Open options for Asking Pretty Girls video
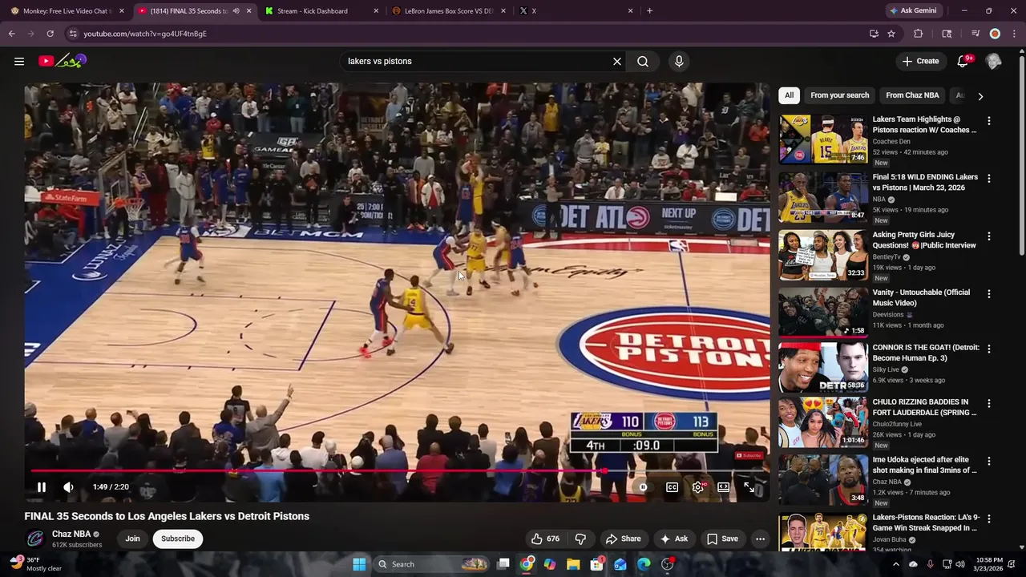1026x577 pixels. pyautogui.click(x=988, y=236)
